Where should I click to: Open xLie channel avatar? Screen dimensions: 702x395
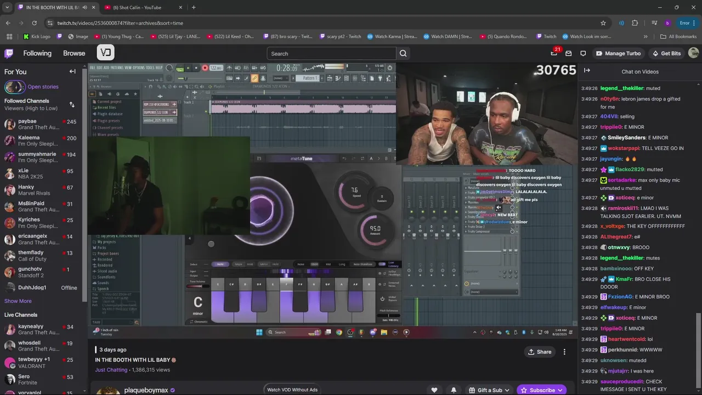[10, 173]
